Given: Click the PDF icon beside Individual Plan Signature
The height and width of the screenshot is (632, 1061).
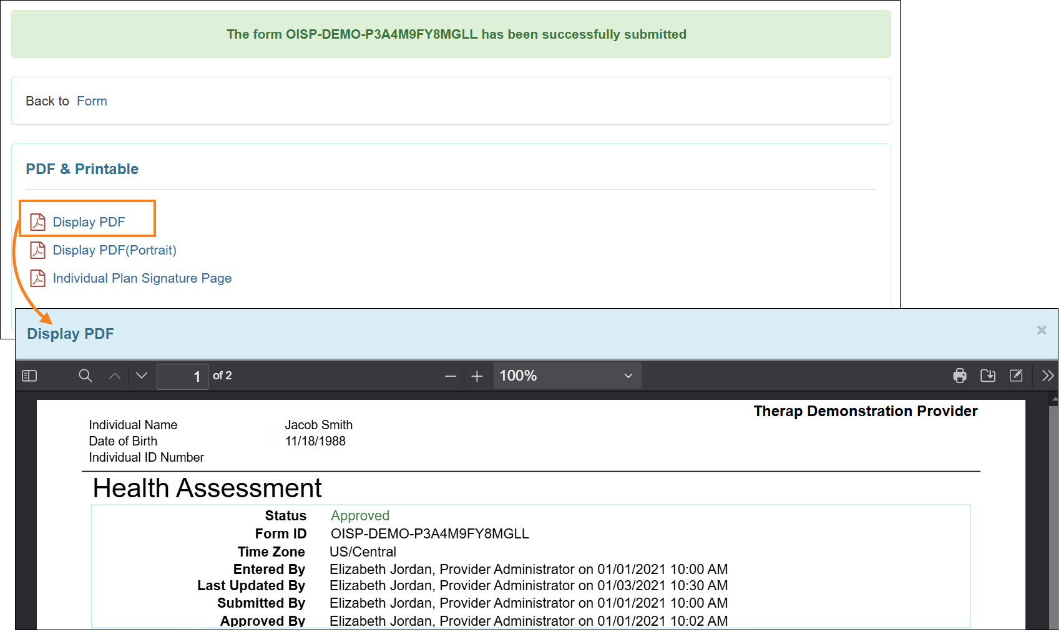Looking at the screenshot, I should click(x=38, y=278).
